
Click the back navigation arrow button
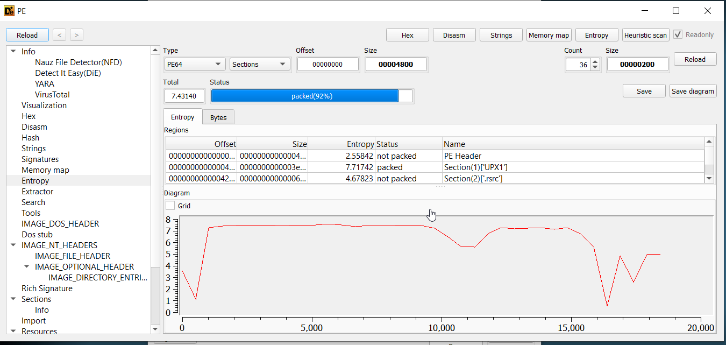60,35
